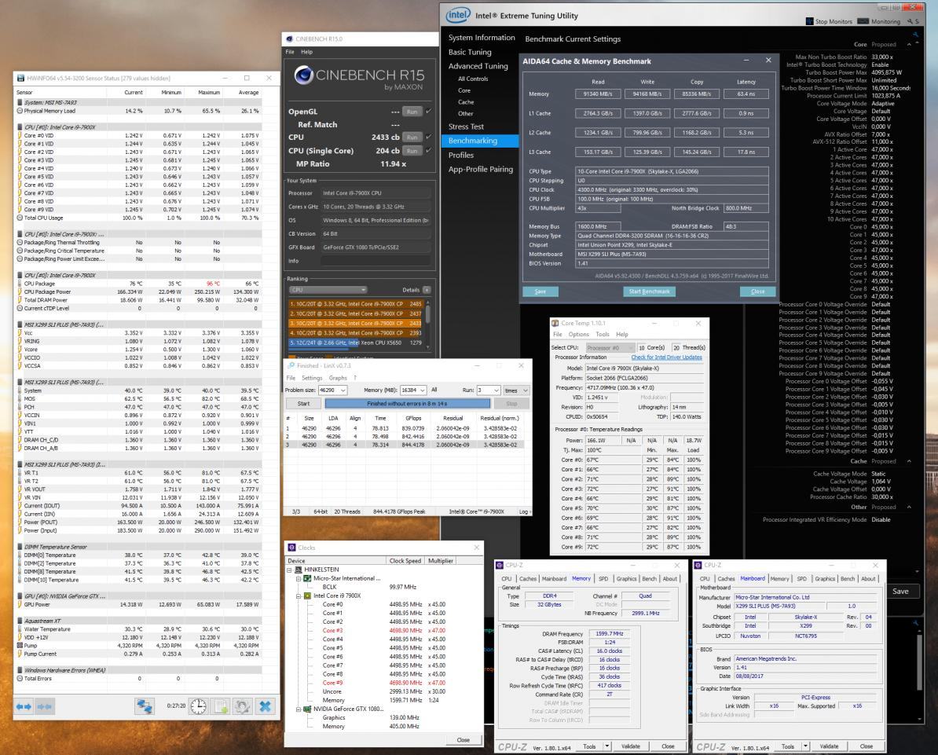Click the Monitoring icon in XTU header
The width and height of the screenshot is (938, 755).
(863, 21)
